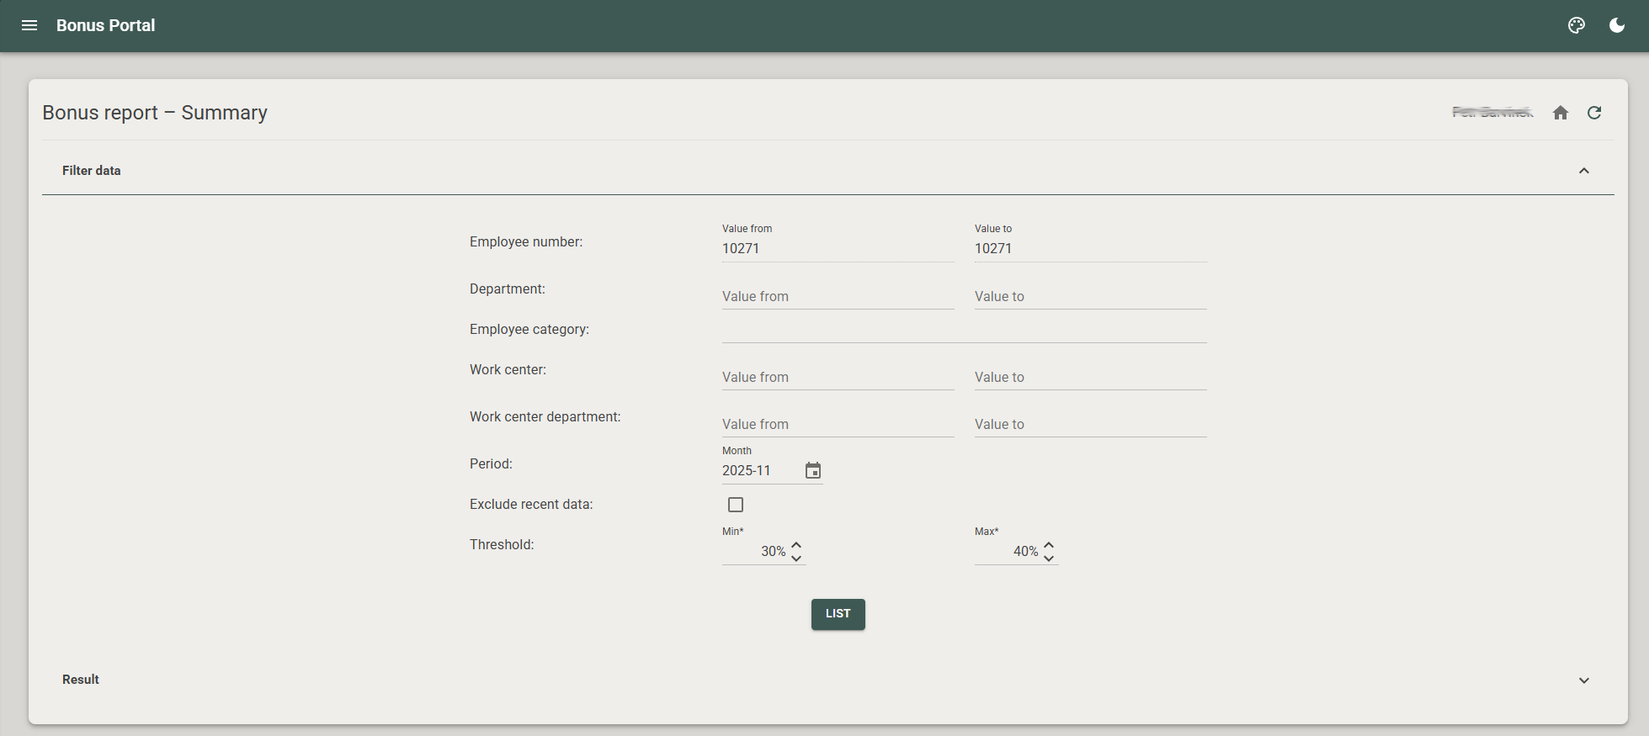Screen dimensions: 1649x736
Task: Go to home page via house icon
Action: pyautogui.click(x=1561, y=113)
